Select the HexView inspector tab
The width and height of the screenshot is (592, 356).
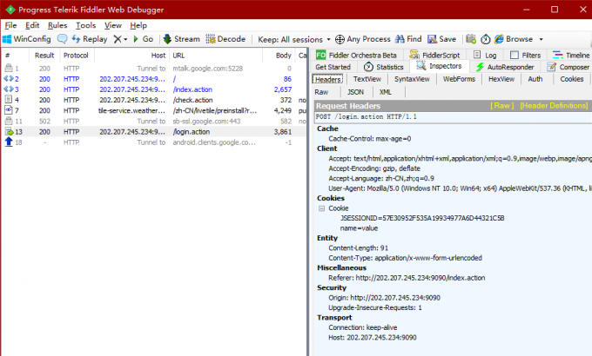click(x=501, y=79)
